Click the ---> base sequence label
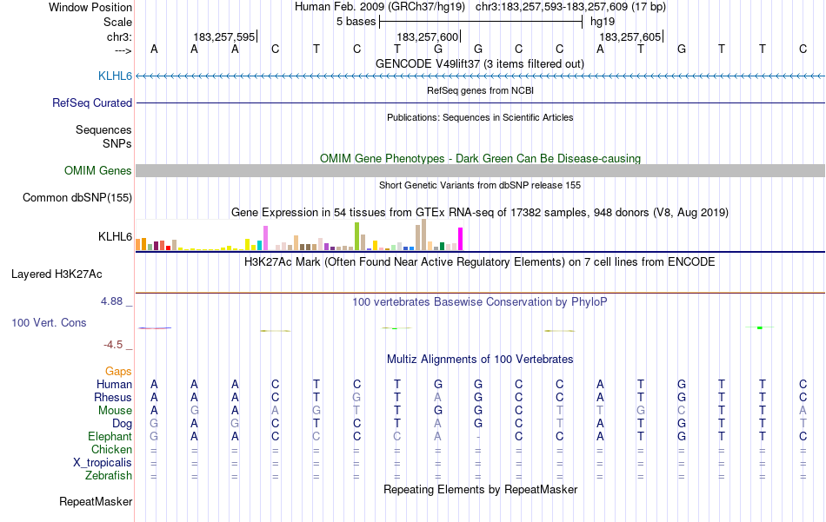 (123, 50)
